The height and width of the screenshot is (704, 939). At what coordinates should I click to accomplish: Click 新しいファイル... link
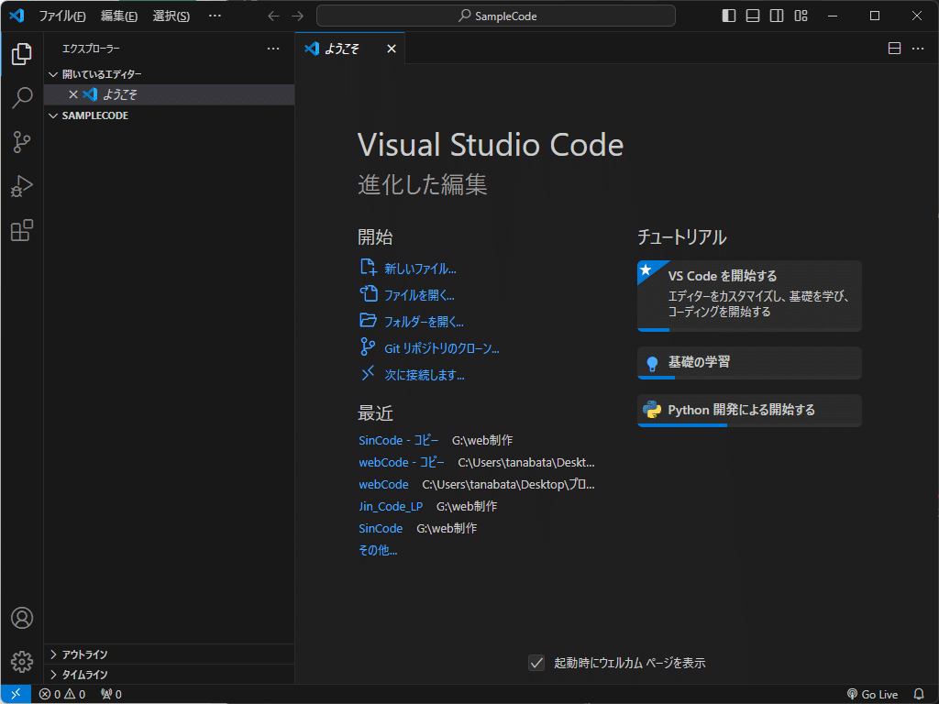420,269
